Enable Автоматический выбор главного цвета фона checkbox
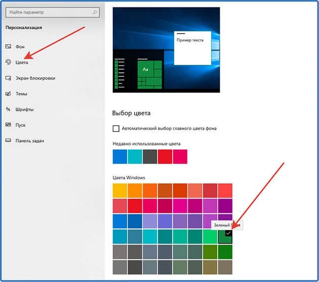The image size is (319, 282). pyautogui.click(x=116, y=128)
